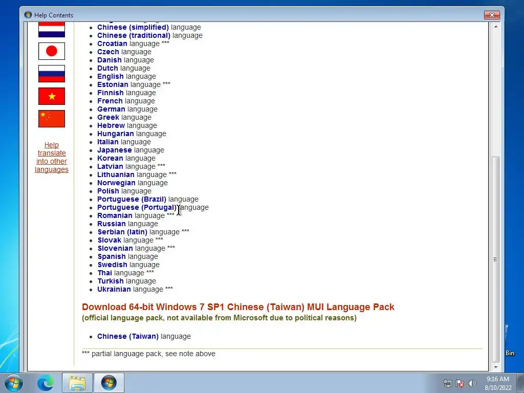This screenshot has height=393, width=524.
Task: Open the Slovak language link
Action: click(110, 240)
